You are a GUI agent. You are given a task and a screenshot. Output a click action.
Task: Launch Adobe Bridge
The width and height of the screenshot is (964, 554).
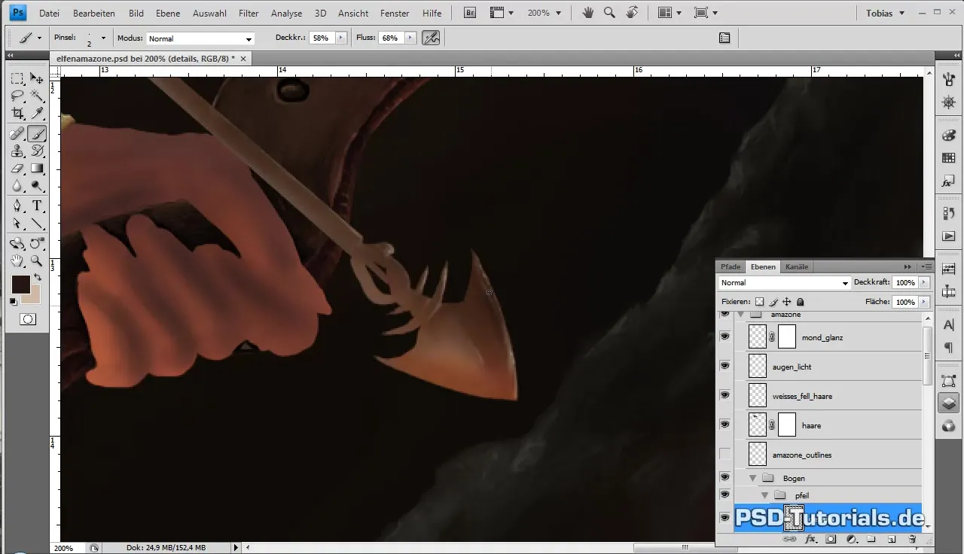470,13
